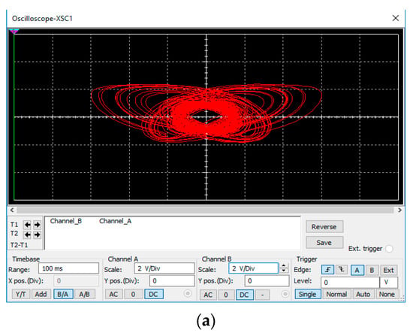Move T1 cursor right arrow

click(x=37, y=225)
